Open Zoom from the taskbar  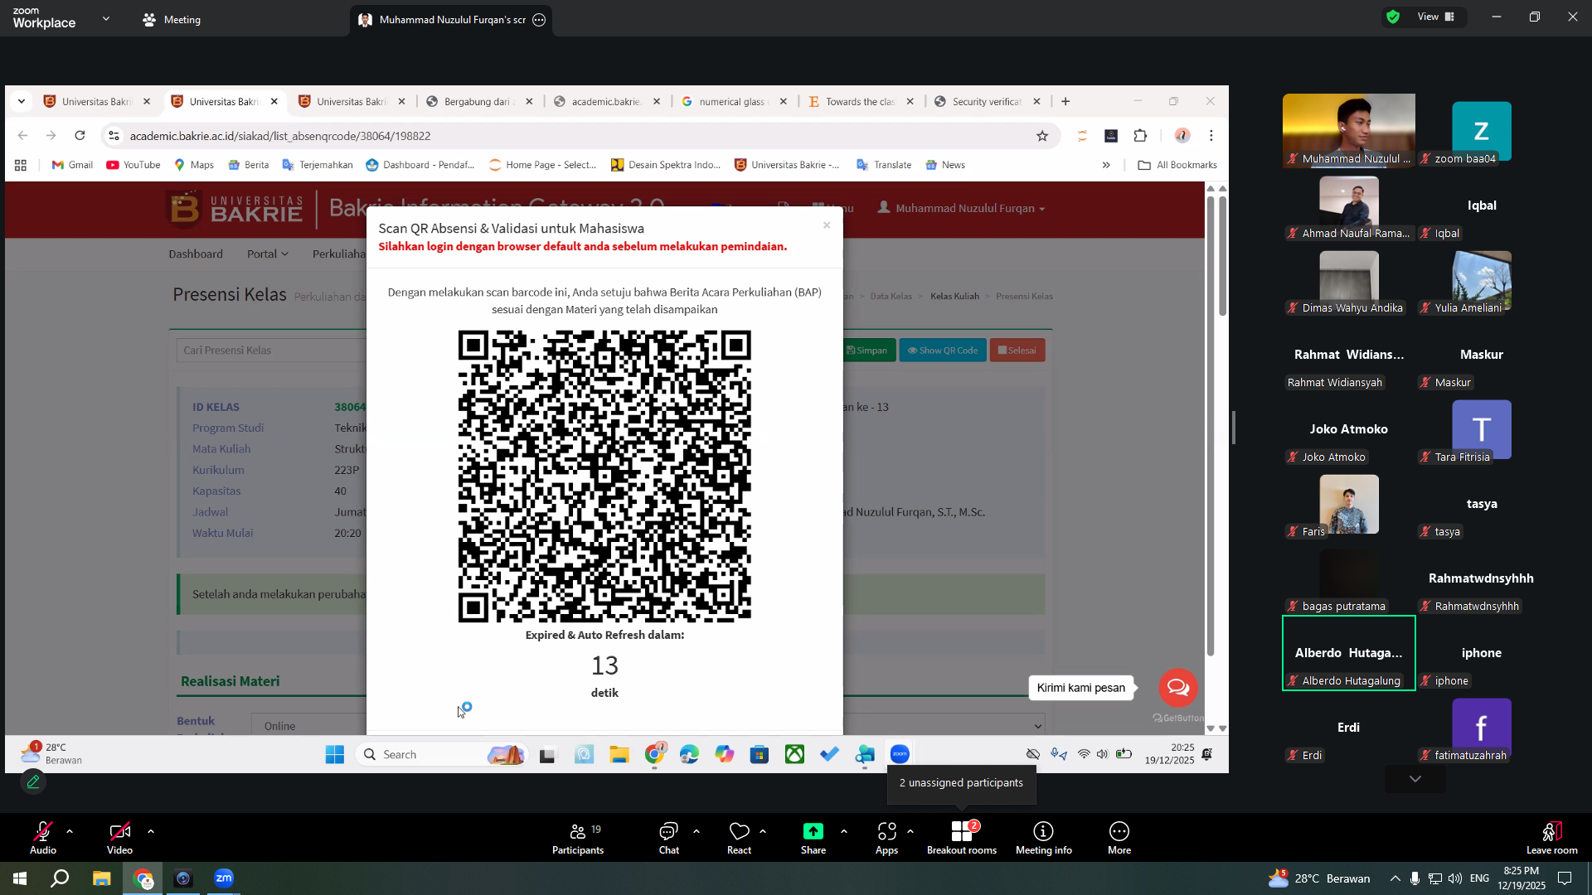point(224,878)
